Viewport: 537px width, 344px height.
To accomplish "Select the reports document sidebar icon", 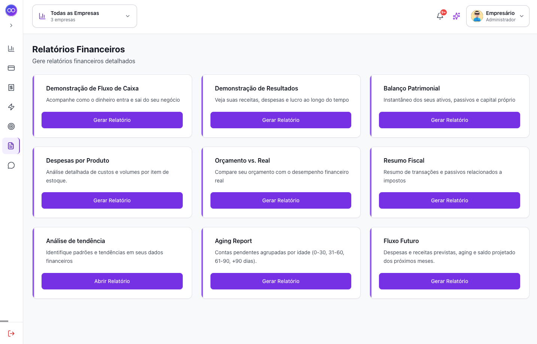I will tap(11, 146).
